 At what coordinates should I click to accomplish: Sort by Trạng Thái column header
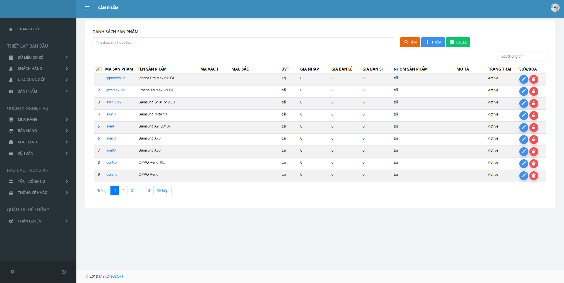pos(499,69)
